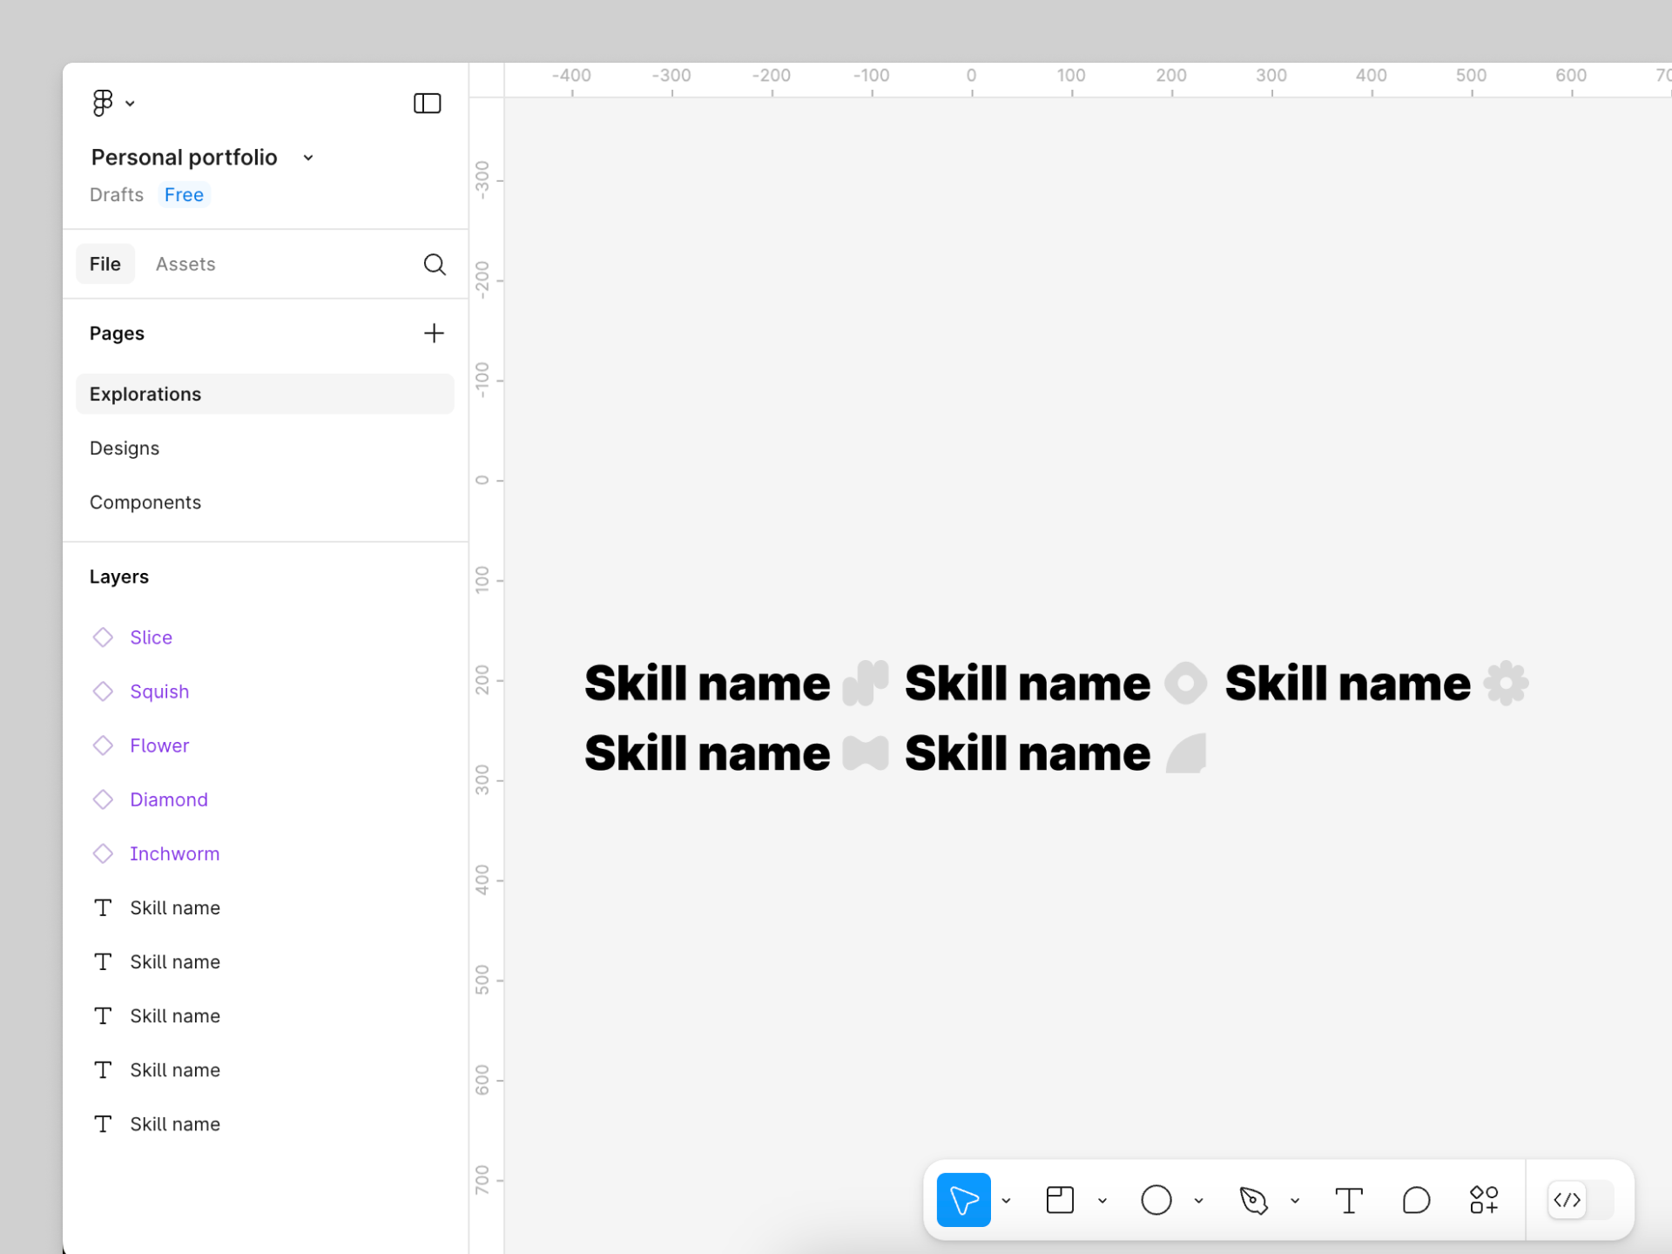The width and height of the screenshot is (1672, 1254).
Task: Select the Move tool in toolbar
Action: click(963, 1200)
